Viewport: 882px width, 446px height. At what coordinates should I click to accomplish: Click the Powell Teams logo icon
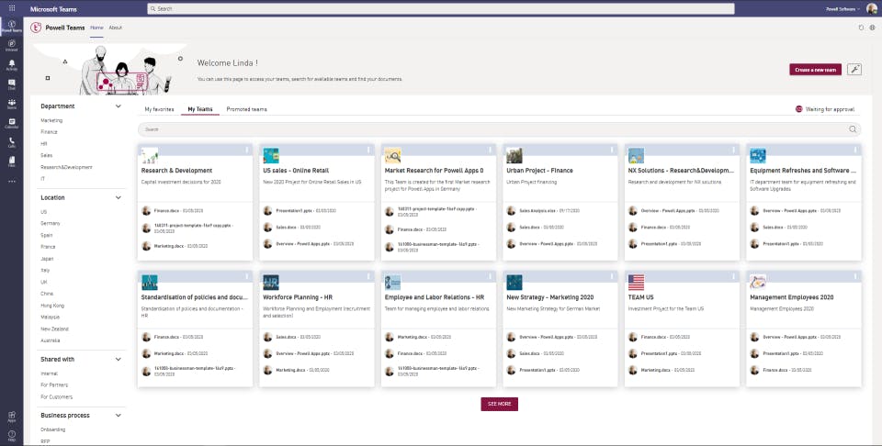pos(36,28)
